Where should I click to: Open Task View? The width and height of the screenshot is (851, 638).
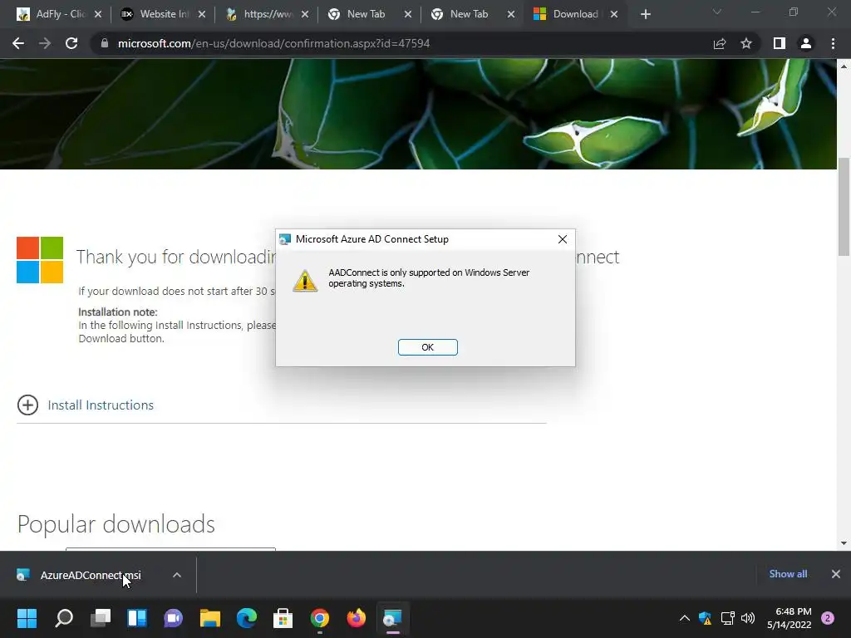pyautogui.click(x=101, y=618)
